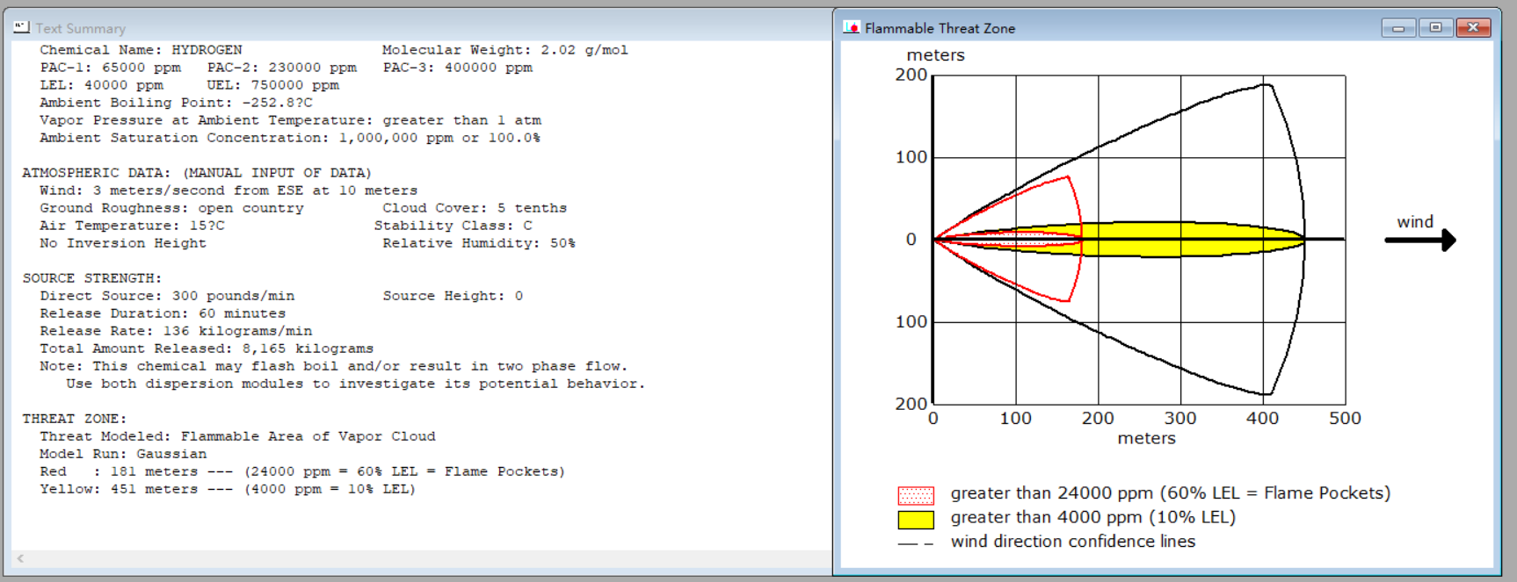Click the SOURCE STRENGTH heading
The image size is (1517, 582).
(x=92, y=278)
